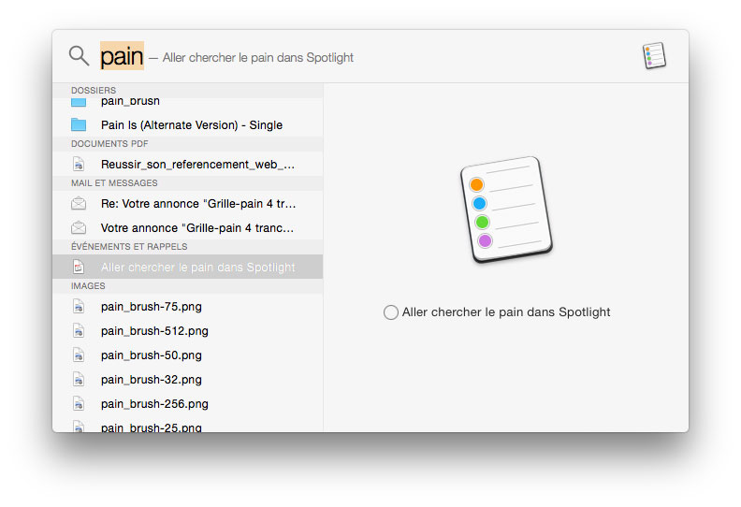Click file icon of pain_brush-75.png
The width and height of the screenshot is (741, 507).
79,307
